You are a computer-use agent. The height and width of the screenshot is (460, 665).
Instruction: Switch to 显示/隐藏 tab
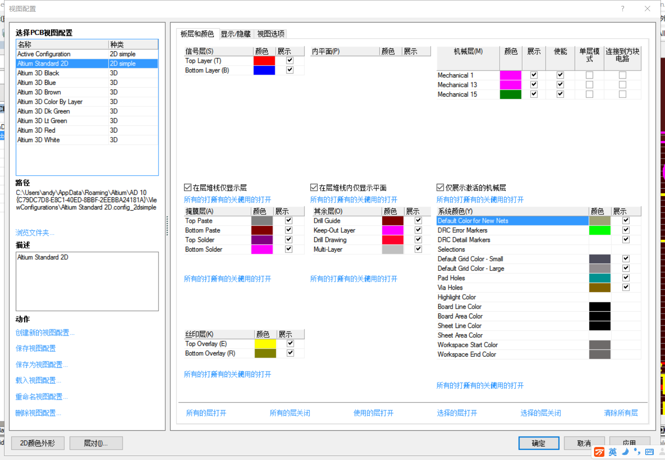point(236,34)
